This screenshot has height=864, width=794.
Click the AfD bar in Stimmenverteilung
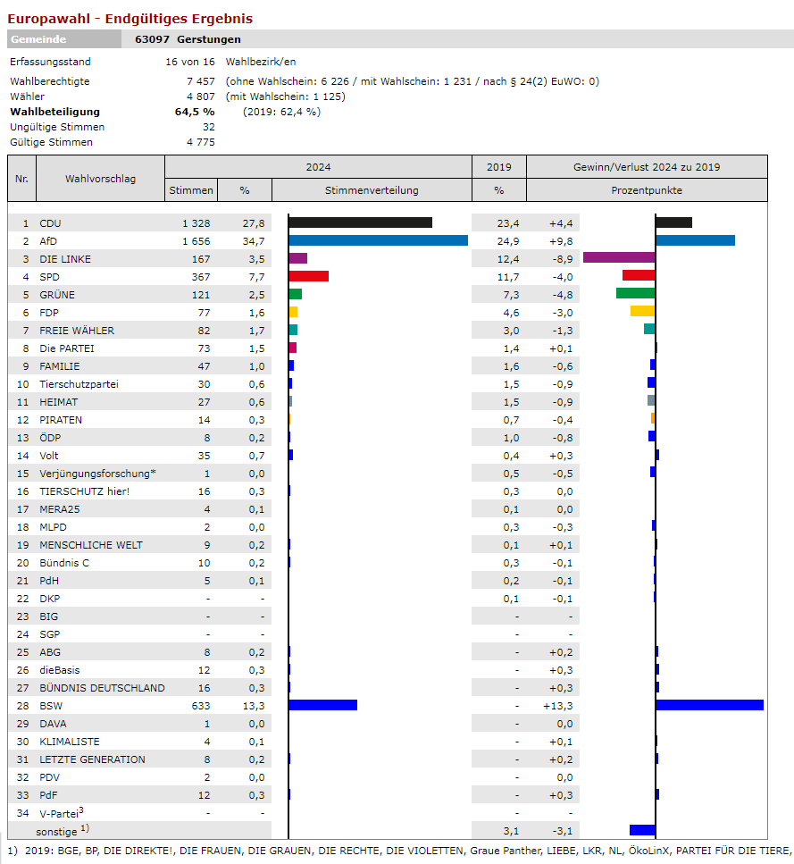(x=378, y=240)
